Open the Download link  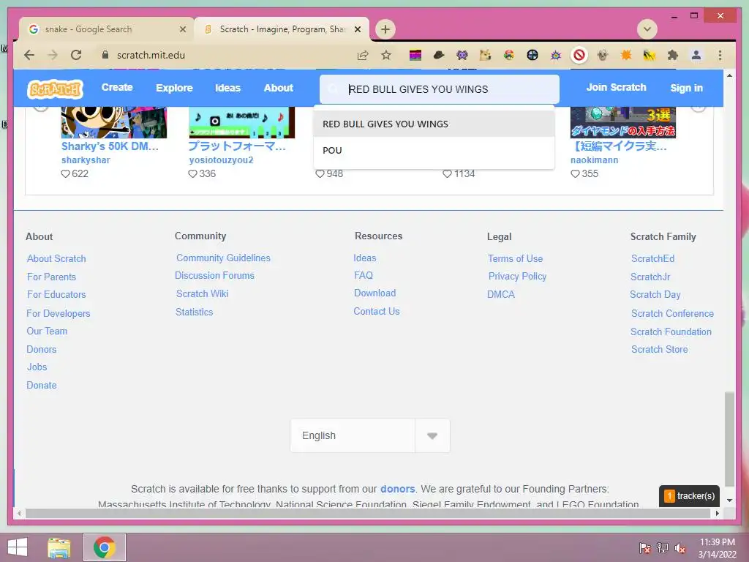point(375,293)
